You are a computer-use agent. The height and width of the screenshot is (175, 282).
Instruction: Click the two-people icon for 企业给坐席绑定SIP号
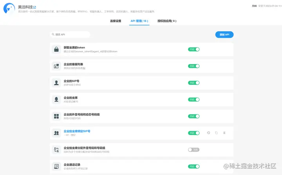[x=56, y=133]
